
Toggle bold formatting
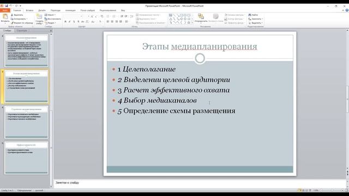(x=65, y=22)
